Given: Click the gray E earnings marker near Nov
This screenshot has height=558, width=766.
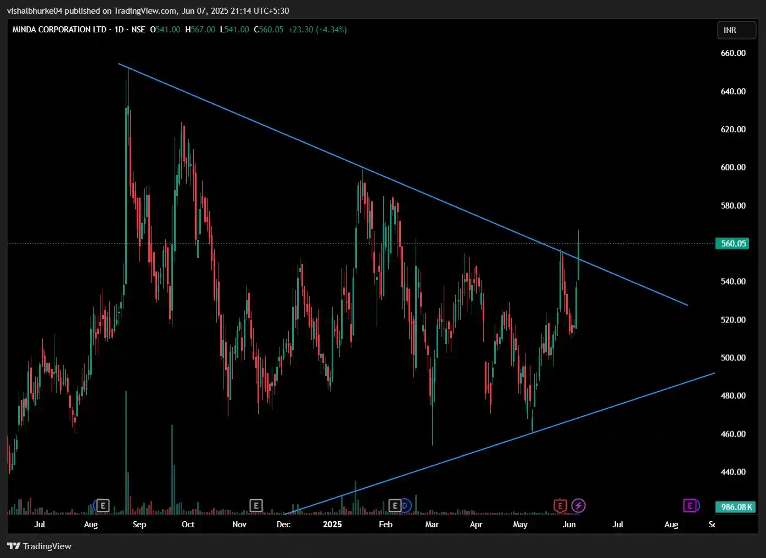Looking at the screenshot, I should pos(256,505).
